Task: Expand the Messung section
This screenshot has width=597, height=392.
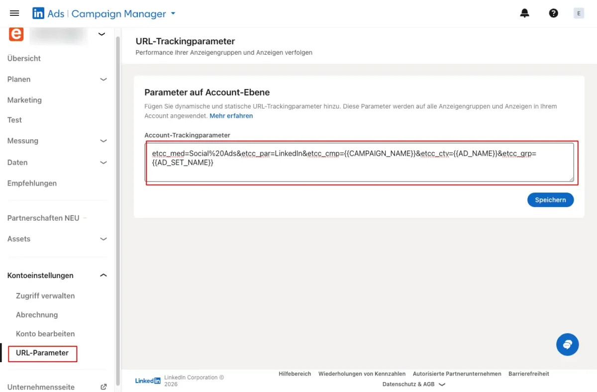Action: click(x=103, y=141)
